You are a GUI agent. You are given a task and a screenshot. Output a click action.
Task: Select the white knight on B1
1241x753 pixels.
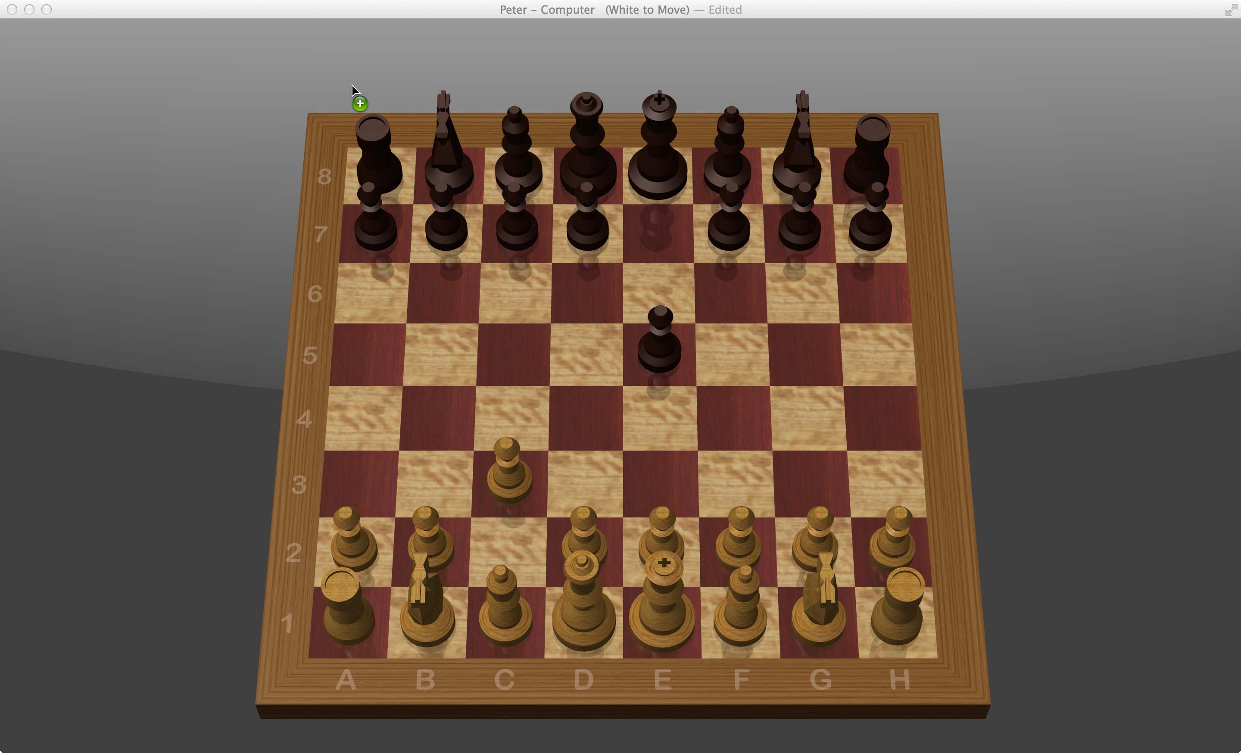point(427,599)
